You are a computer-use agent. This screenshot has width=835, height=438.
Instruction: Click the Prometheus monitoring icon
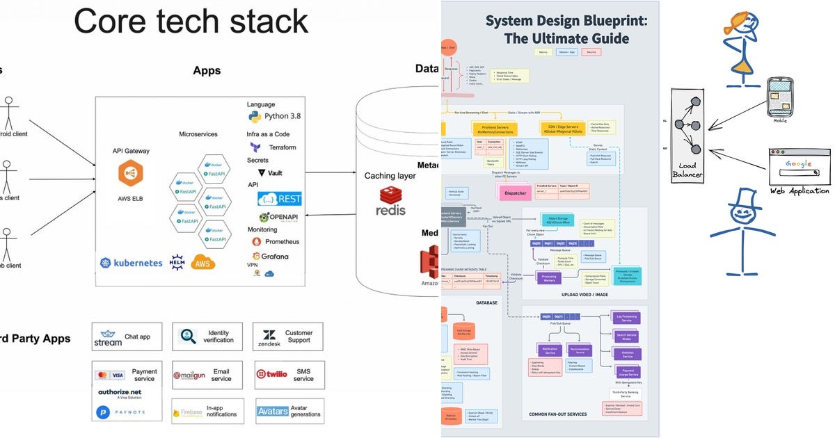pyautogui.click(x=257, y=243)
